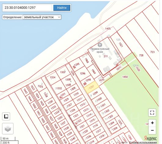162x144 pixels.
Task: Click the dropdown arrow next to земельный участок
Action: pyautogui.click(x=59, y=17)
